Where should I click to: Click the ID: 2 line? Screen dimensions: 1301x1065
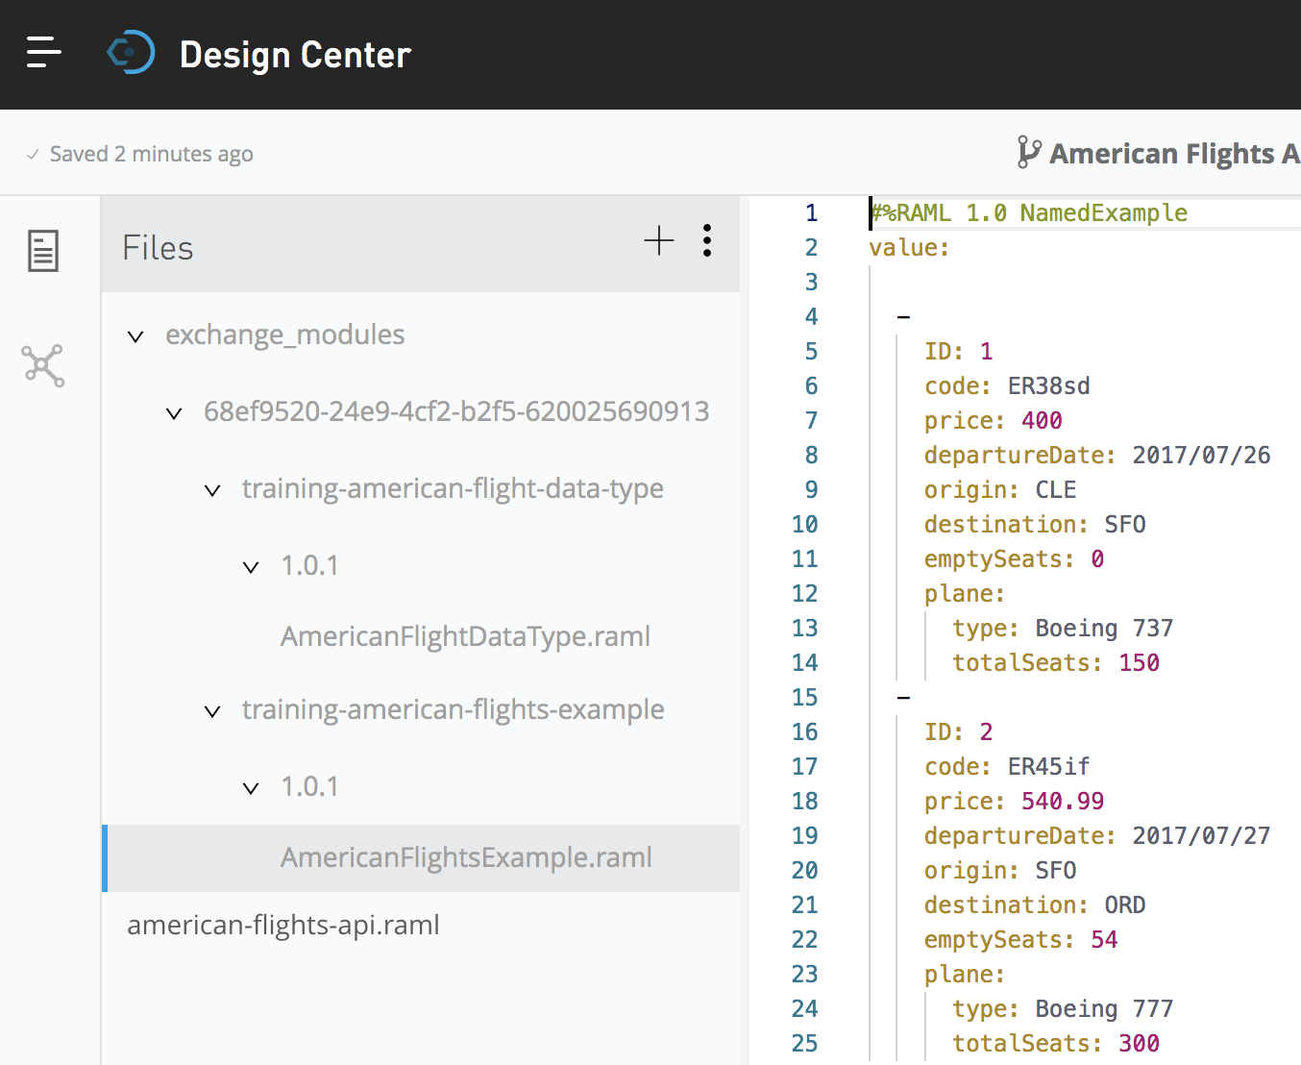pyautogui.click(x=959, y=731)
